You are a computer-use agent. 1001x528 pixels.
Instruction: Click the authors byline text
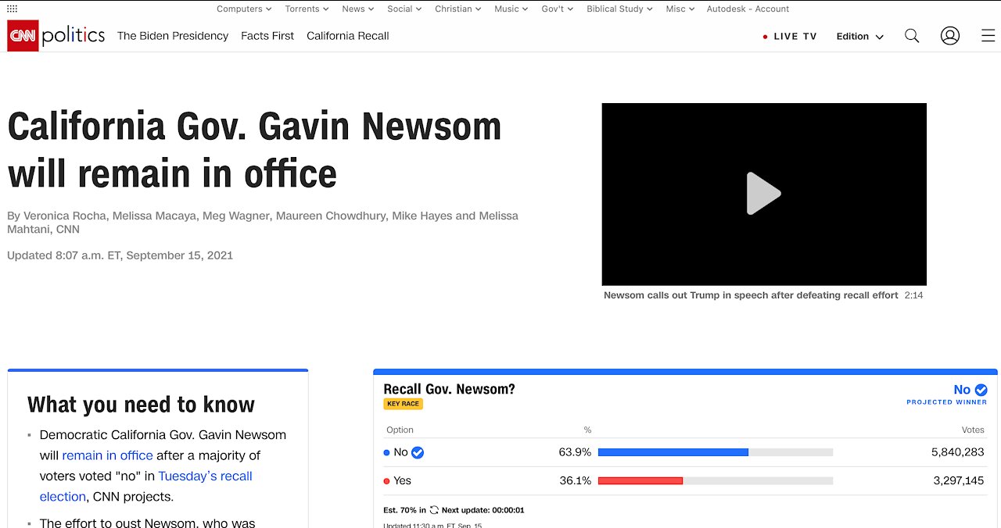[x=263, y=223]
